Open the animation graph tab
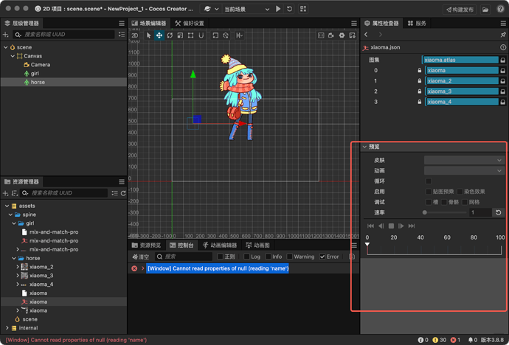The image size is (509, 345). [x=257, y=245]
